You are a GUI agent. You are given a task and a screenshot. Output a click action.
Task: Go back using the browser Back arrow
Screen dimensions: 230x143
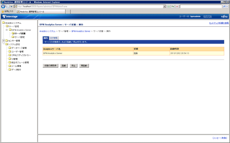[3, 6]
